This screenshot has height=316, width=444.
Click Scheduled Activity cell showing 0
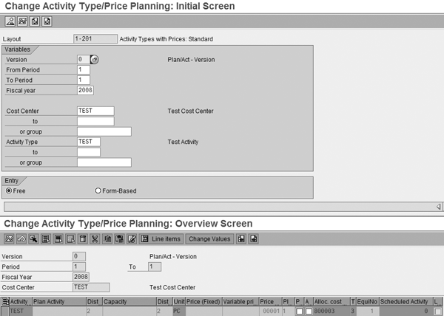[406, 311]
